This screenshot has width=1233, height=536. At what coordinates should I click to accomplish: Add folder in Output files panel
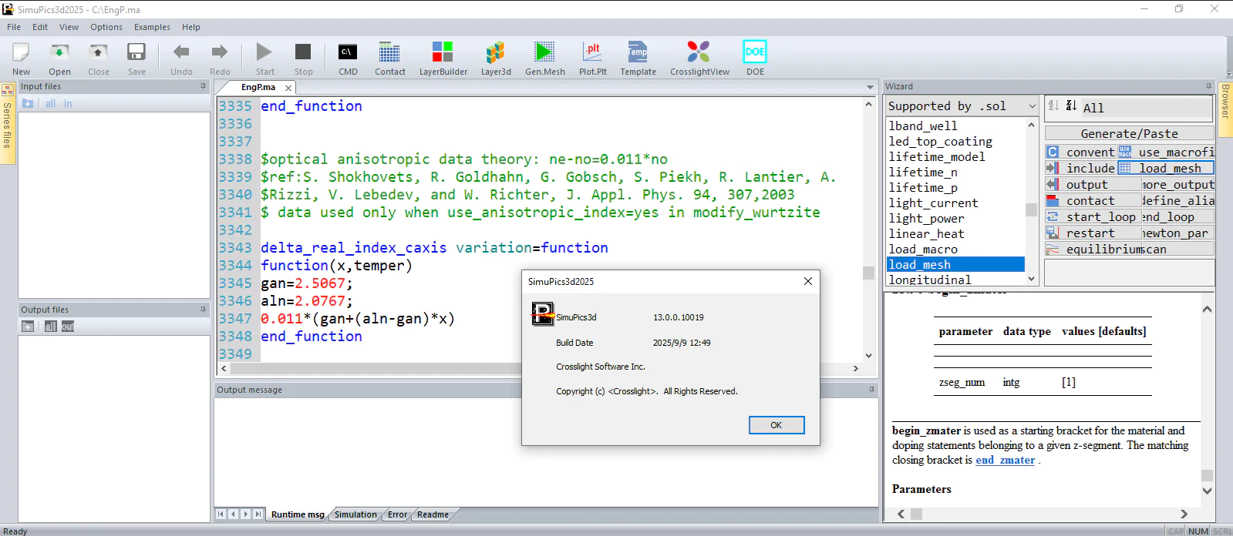28,327
